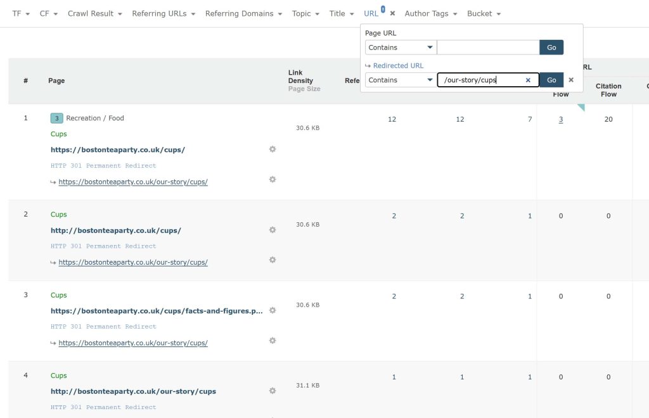Click the Link Density column header
This screenshot has height=418, width=649.
click(300, 77)
